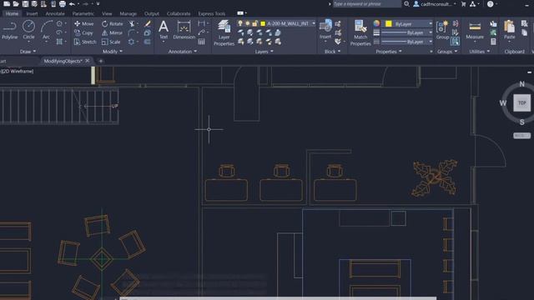Click the Hatch tool in Draw panel
This screenshot has width=534, height=300.
pyautogui.click(x=59, y=42)
